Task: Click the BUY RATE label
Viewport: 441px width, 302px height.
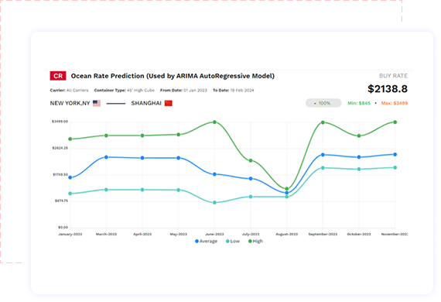Action: coord(393,76)
